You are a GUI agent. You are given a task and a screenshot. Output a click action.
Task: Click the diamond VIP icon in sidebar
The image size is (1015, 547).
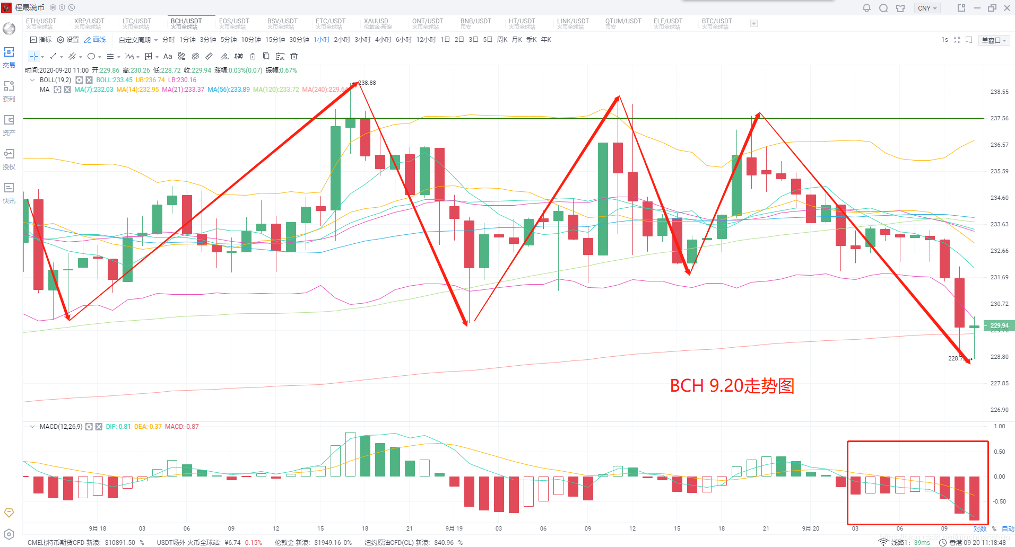[9, 513]
